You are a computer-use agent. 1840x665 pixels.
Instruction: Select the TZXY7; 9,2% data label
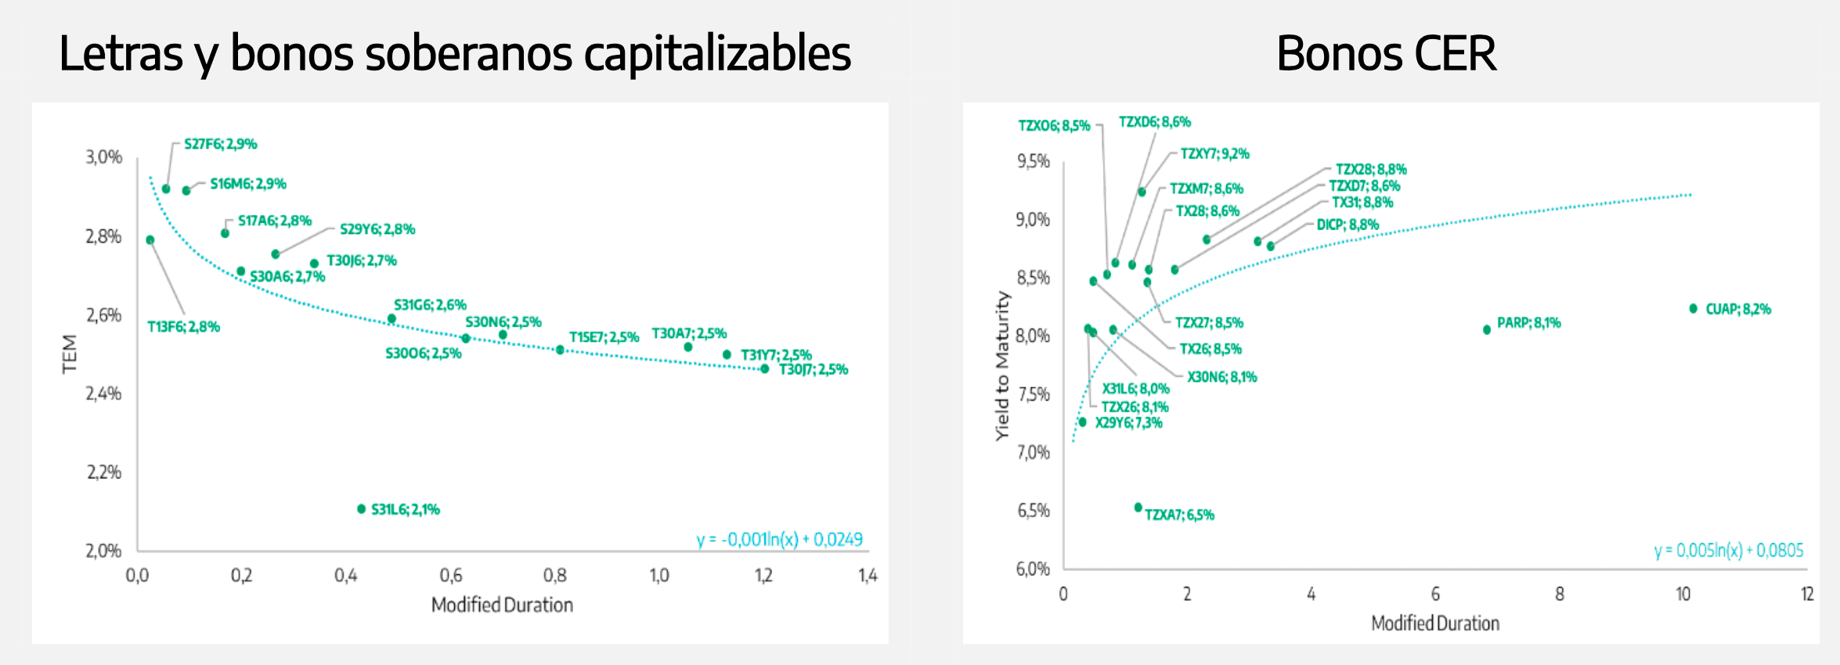1214,154
